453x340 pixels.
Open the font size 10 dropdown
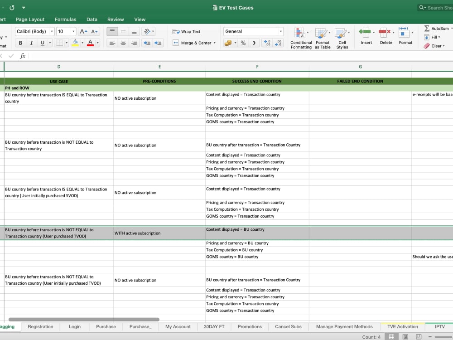tap(73, 31)
